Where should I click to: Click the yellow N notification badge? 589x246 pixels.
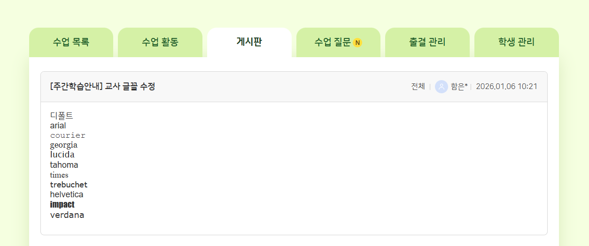(x=357, y=43)
